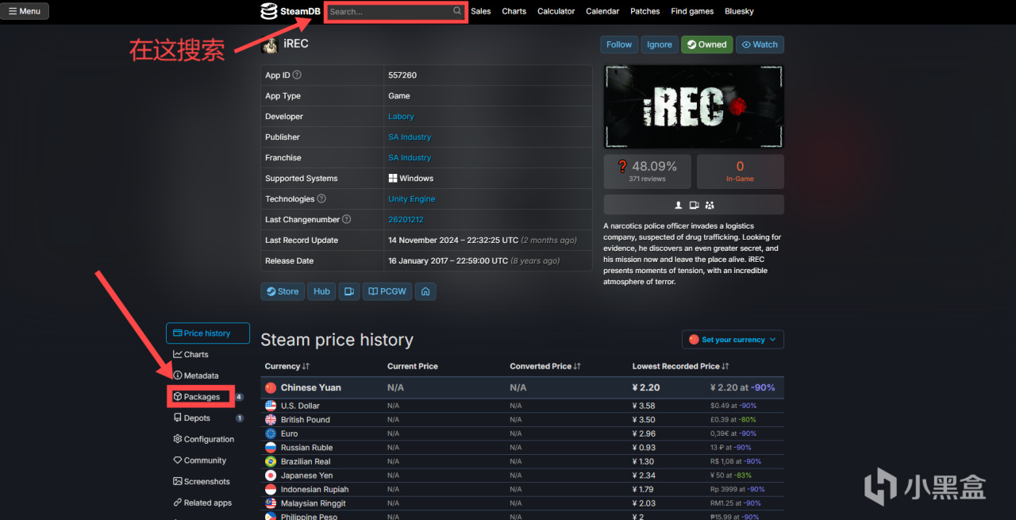Click the magnifier search icon

click(458, 11)
